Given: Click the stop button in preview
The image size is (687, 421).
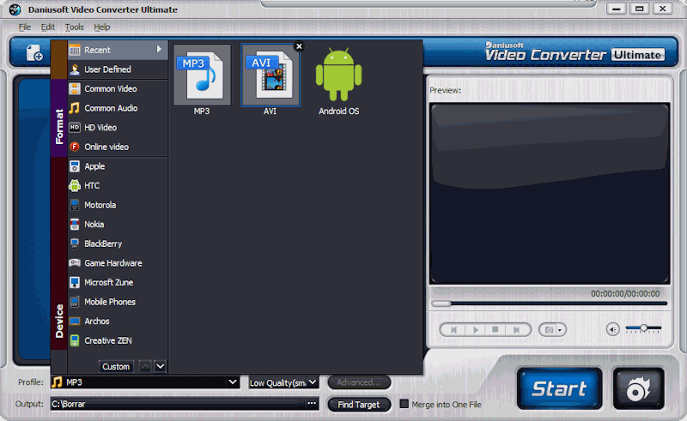Looking at the screenshot, I should pos(495,329).
